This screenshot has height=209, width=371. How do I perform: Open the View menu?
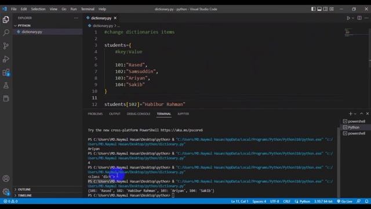[53, 9]
